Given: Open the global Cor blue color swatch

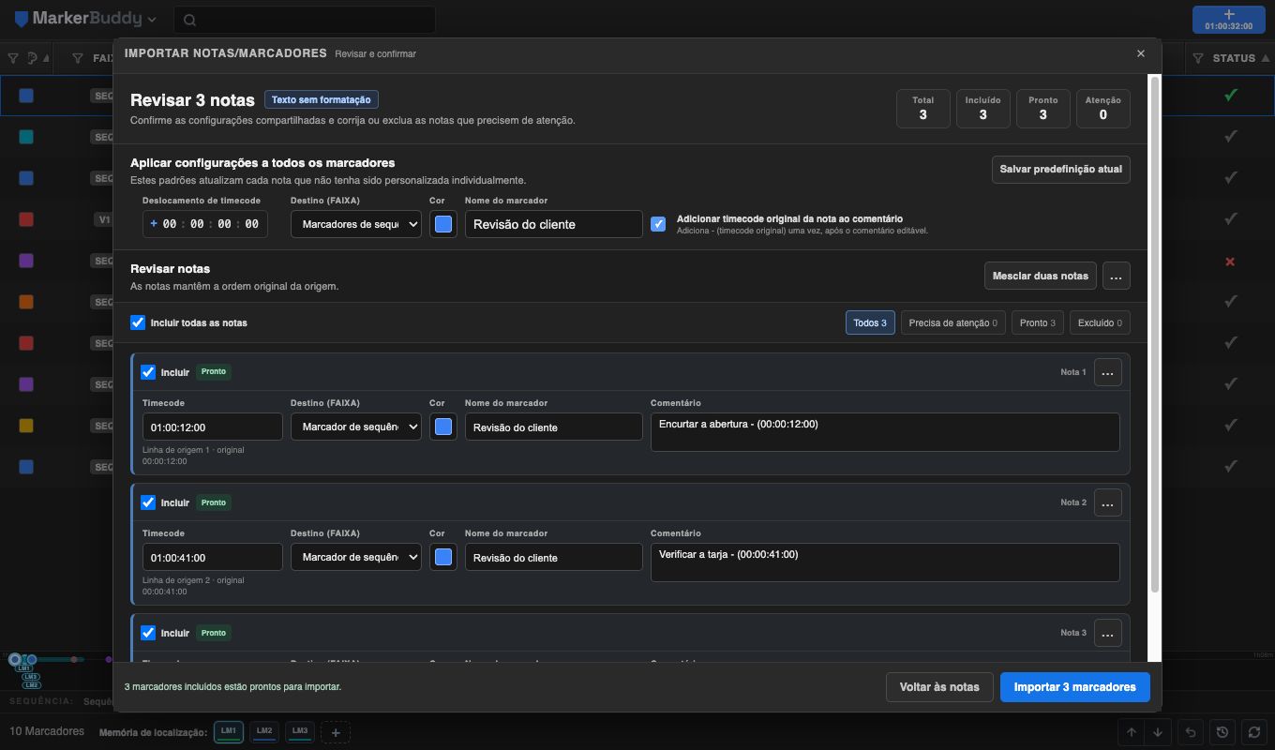Looking at the screenshot, I should (x=443, y=224).
